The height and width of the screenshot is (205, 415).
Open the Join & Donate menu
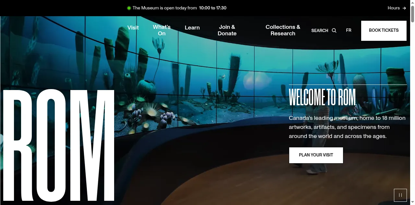coord(227,30)
